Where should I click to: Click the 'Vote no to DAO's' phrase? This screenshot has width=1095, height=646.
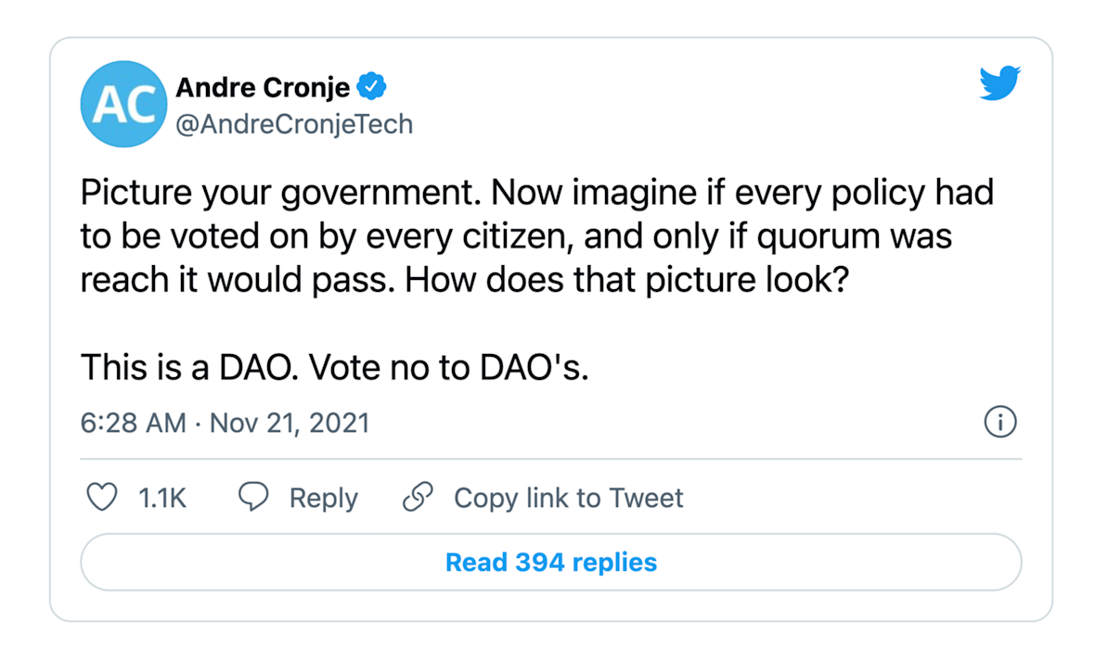pyautogui.click(x=448, y=367)
